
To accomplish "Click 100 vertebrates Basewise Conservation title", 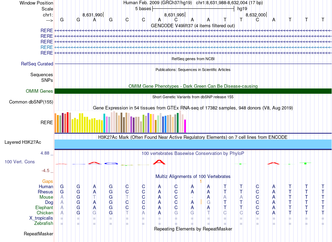I will 193,153.
